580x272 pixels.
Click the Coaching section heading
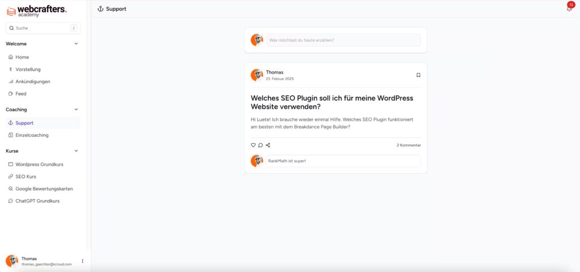(16, 110)
